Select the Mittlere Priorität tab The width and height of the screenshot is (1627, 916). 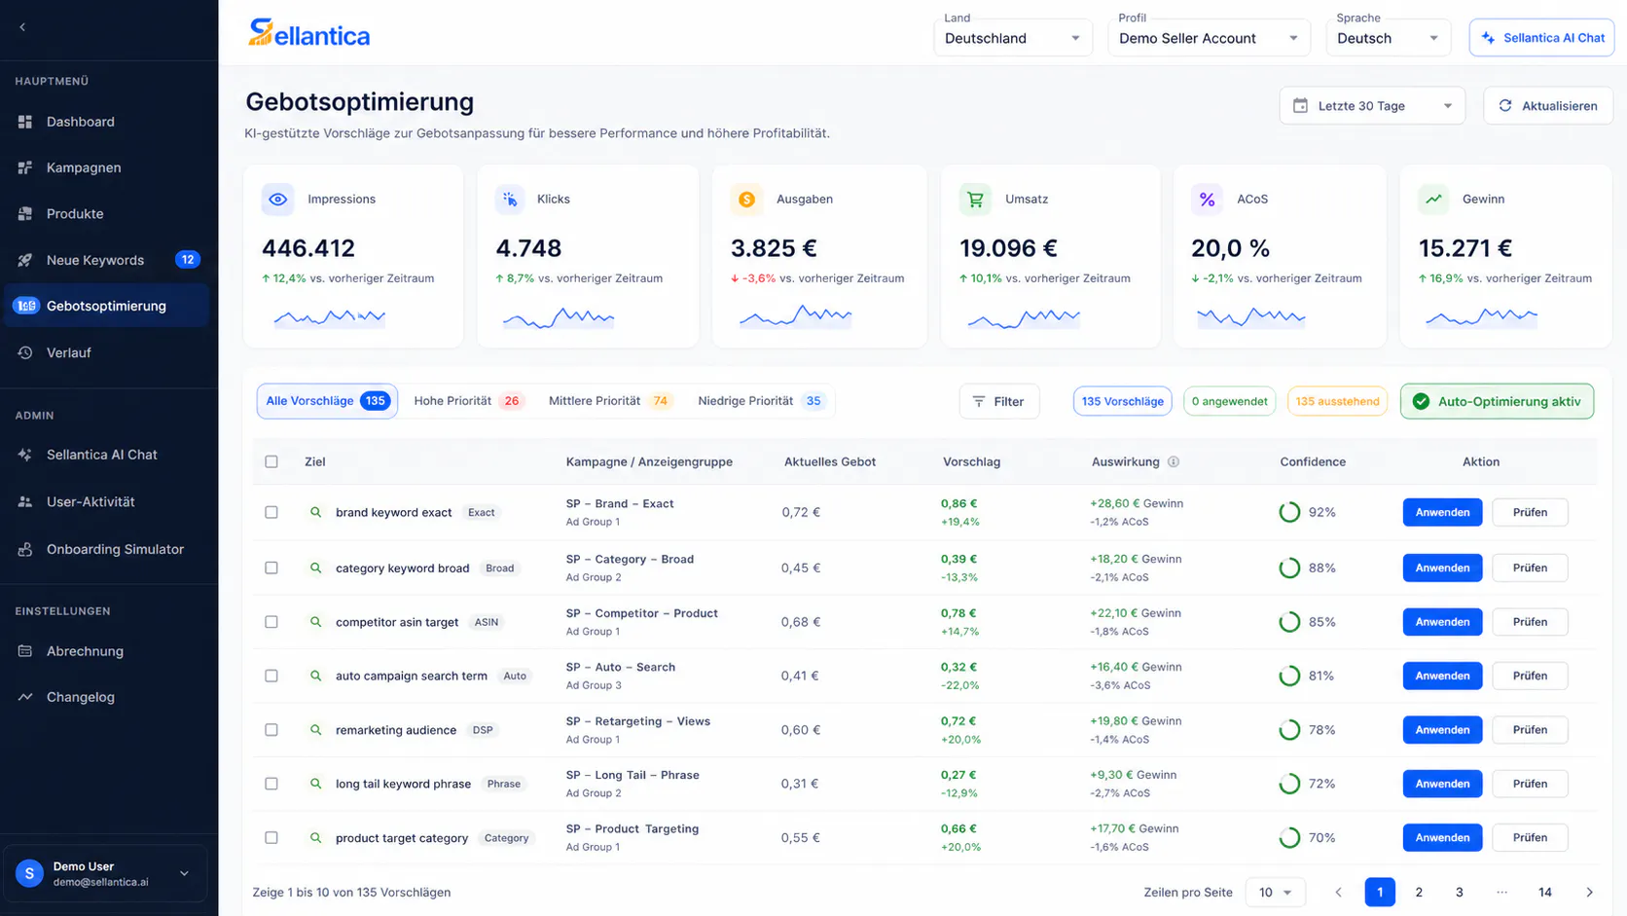click(x=610, y=401)
